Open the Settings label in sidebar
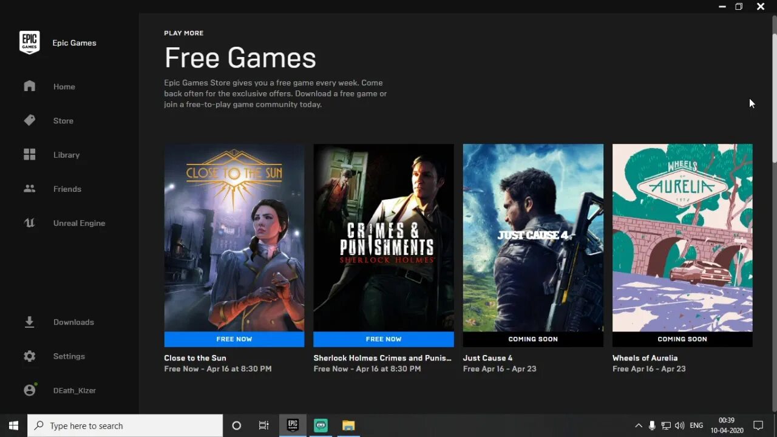The height and width of the screenshot is (437, 777). [x=69, y=356]
